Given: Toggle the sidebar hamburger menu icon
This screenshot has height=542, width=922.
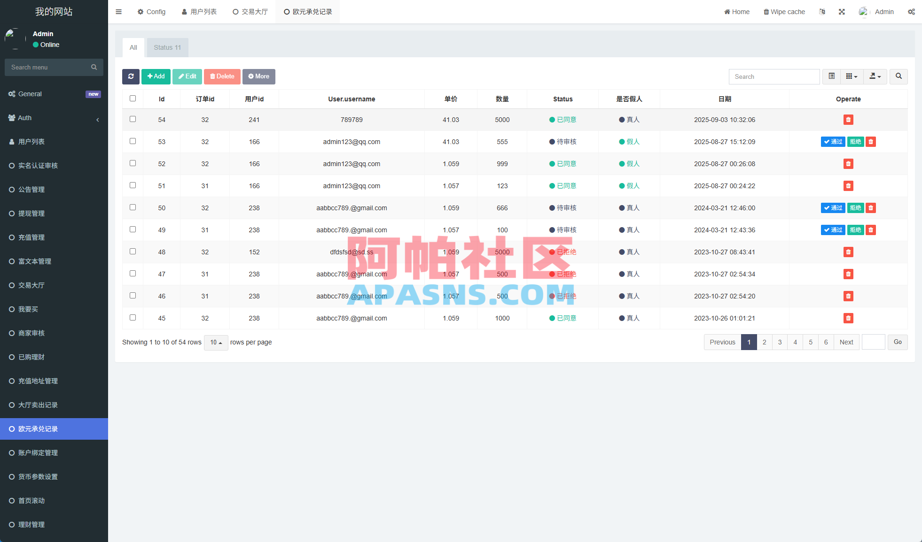Looking at the screenshot, I should click(x=118, y=12).
